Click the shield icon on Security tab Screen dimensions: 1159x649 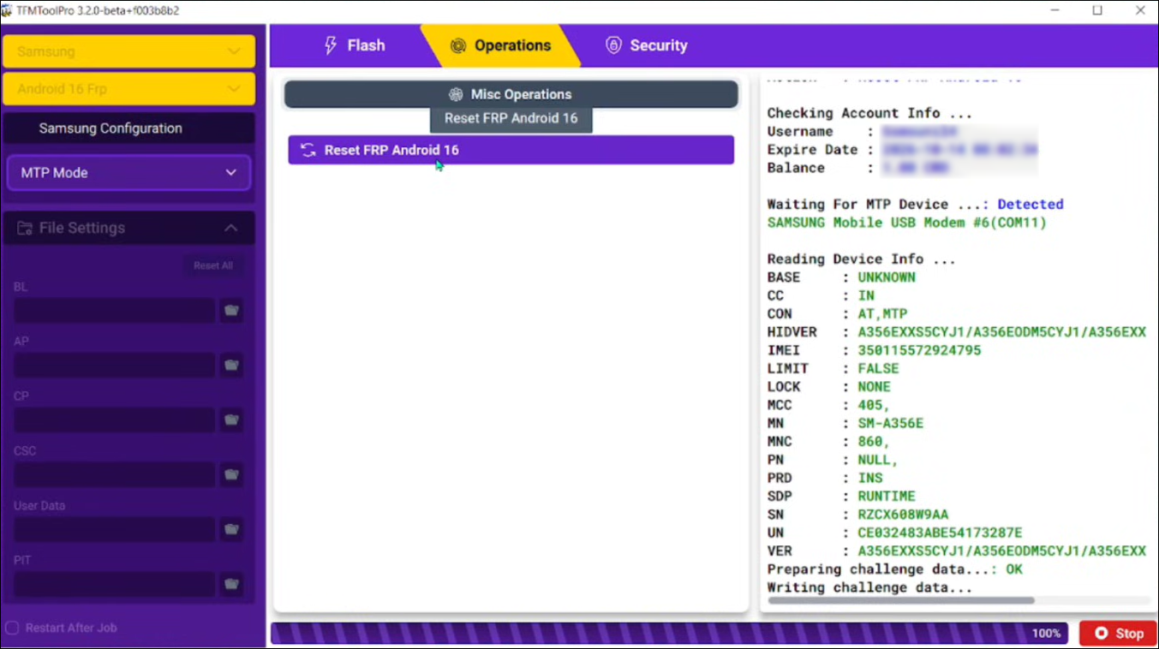tap(613, 45)
